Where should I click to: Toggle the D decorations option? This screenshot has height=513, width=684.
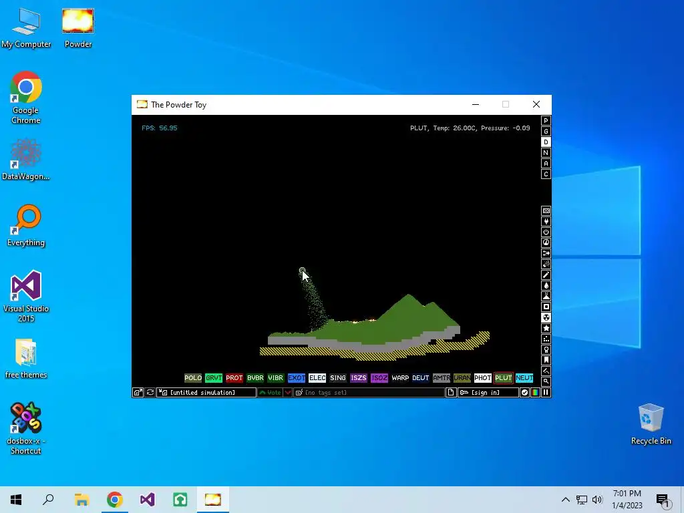tap(546, 142)
